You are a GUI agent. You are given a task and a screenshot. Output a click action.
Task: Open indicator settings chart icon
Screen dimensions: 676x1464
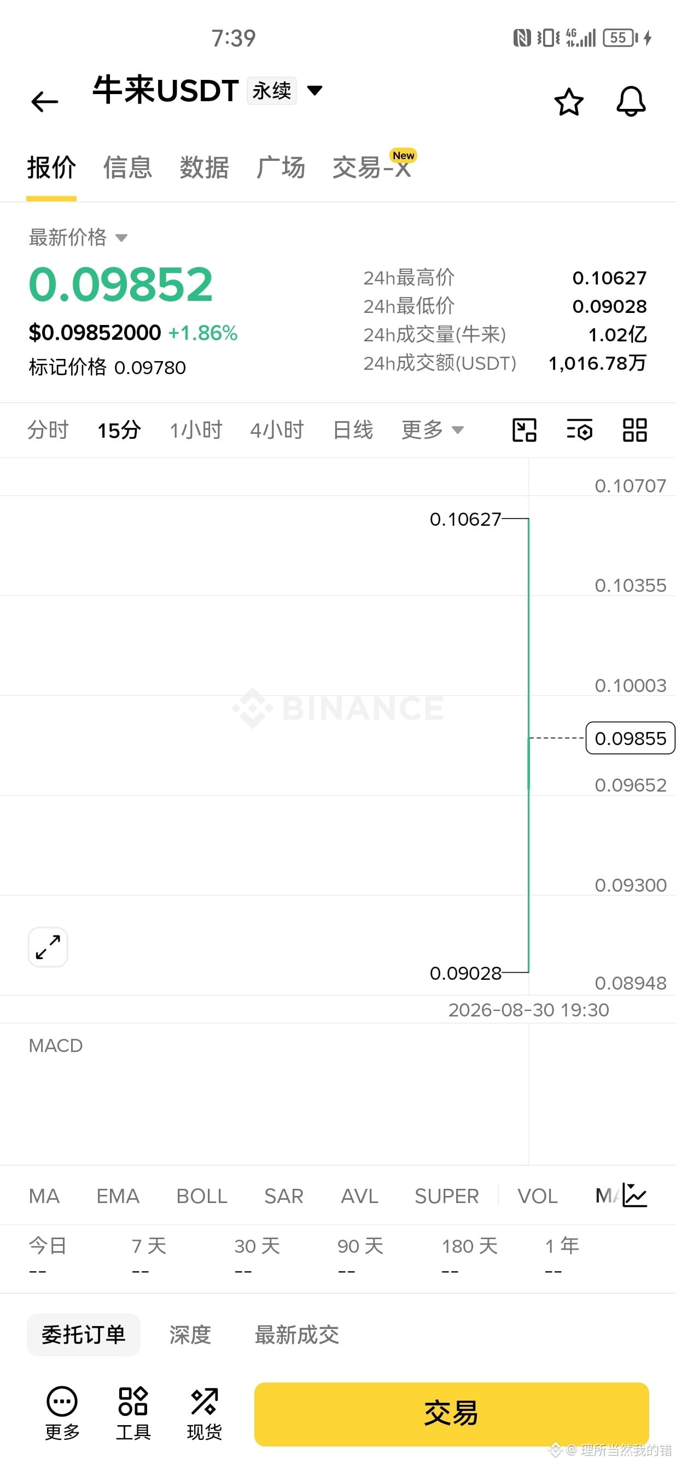pos(634,1195)
